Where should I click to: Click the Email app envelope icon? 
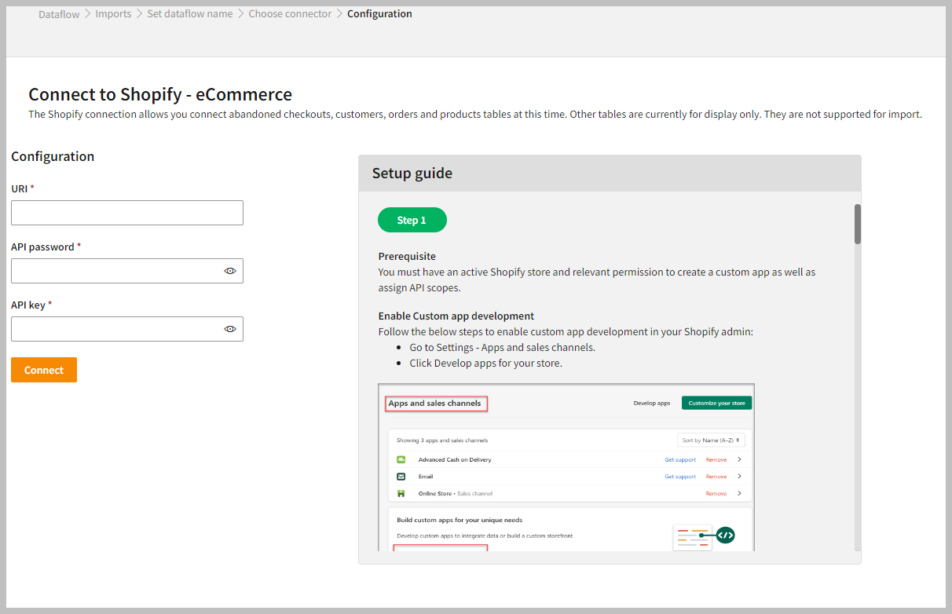(x=401, y=477)
